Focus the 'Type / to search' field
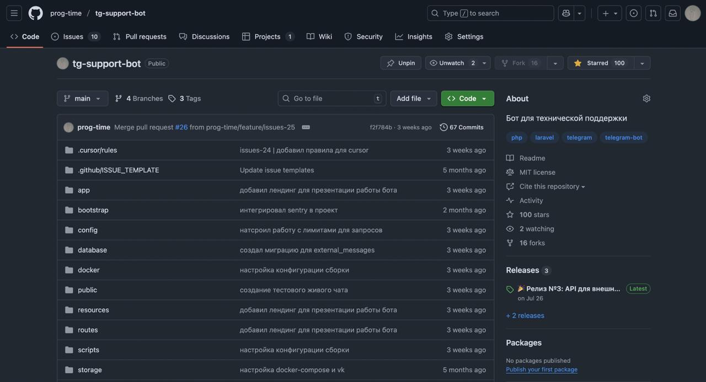Screen dimensions: 706x382 pyautogui.click(x=490, y=13)
